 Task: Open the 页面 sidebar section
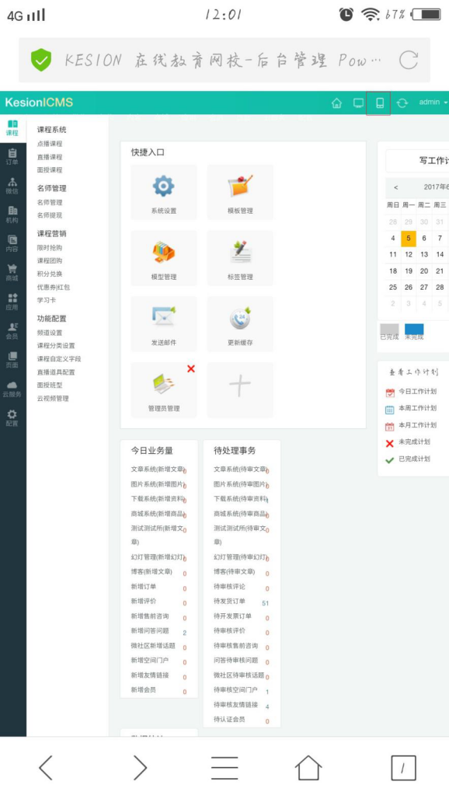click(x=12, y=359)
